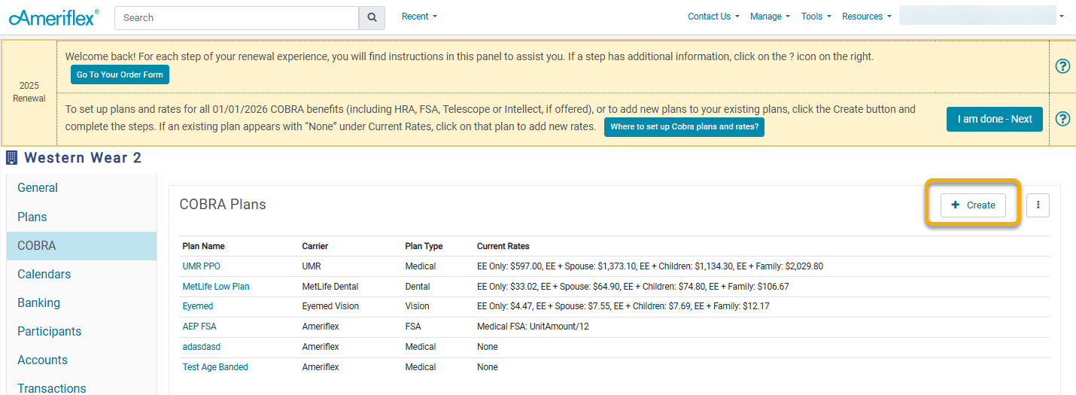Click Go To Your Order Form
1076x395 pixels.
[x=120, y=74]
